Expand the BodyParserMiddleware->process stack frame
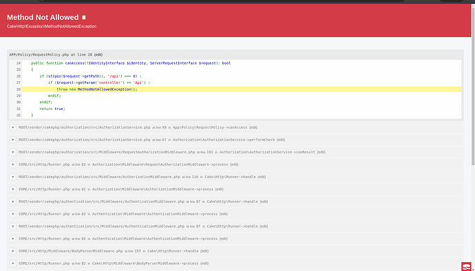The width and height of the screenshot is (475, 271). 12,263
